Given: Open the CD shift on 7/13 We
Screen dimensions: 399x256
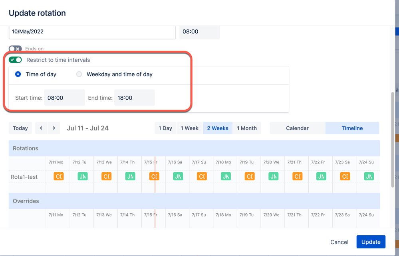Looking at the screenshot, I should pyautogui.click(x=106, y=176).
